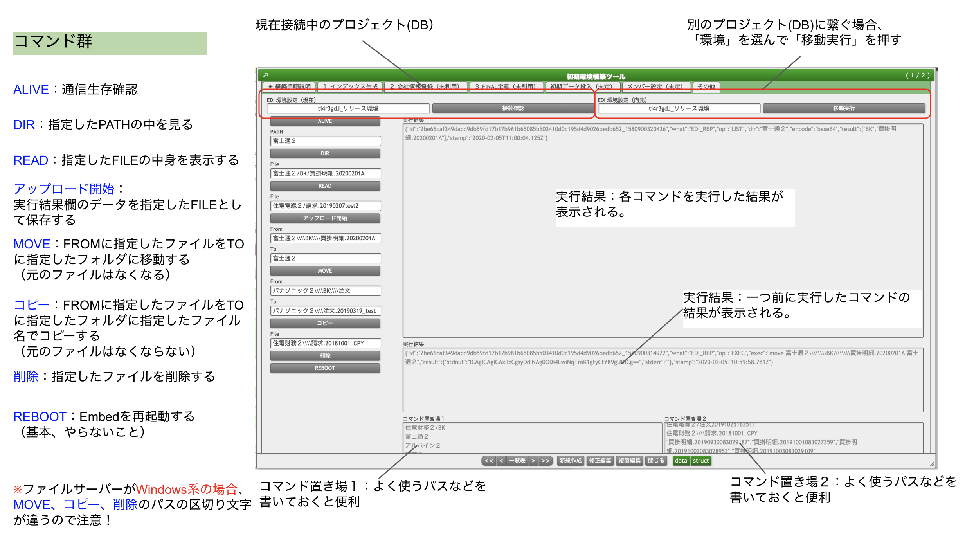This screenshot has width=965, height=533.
Task: Switch to the 1.インデックス生成 tab
Action: pos(350,86)
